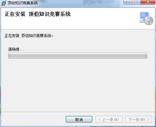
Task: Click the right chevron on the 下一步 button
Action: 148,120
